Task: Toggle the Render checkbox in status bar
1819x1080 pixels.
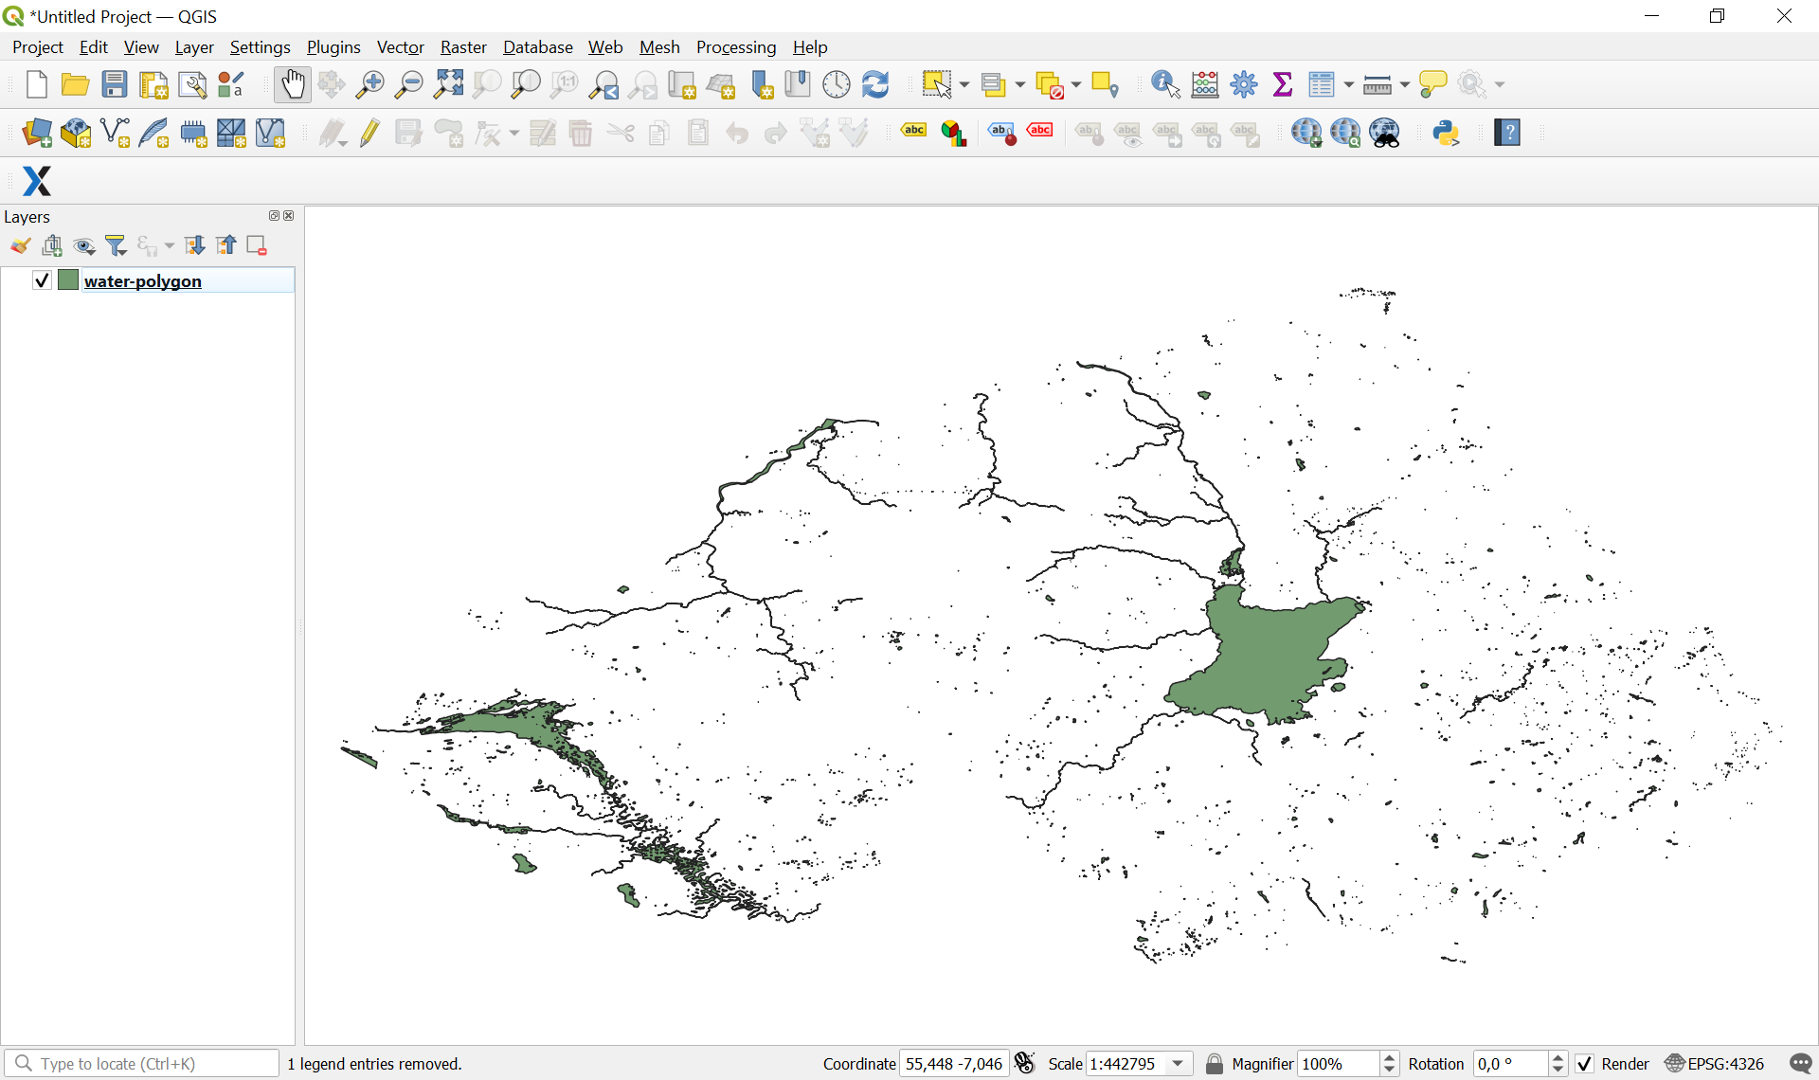Action: [x=1585, y=1064]
